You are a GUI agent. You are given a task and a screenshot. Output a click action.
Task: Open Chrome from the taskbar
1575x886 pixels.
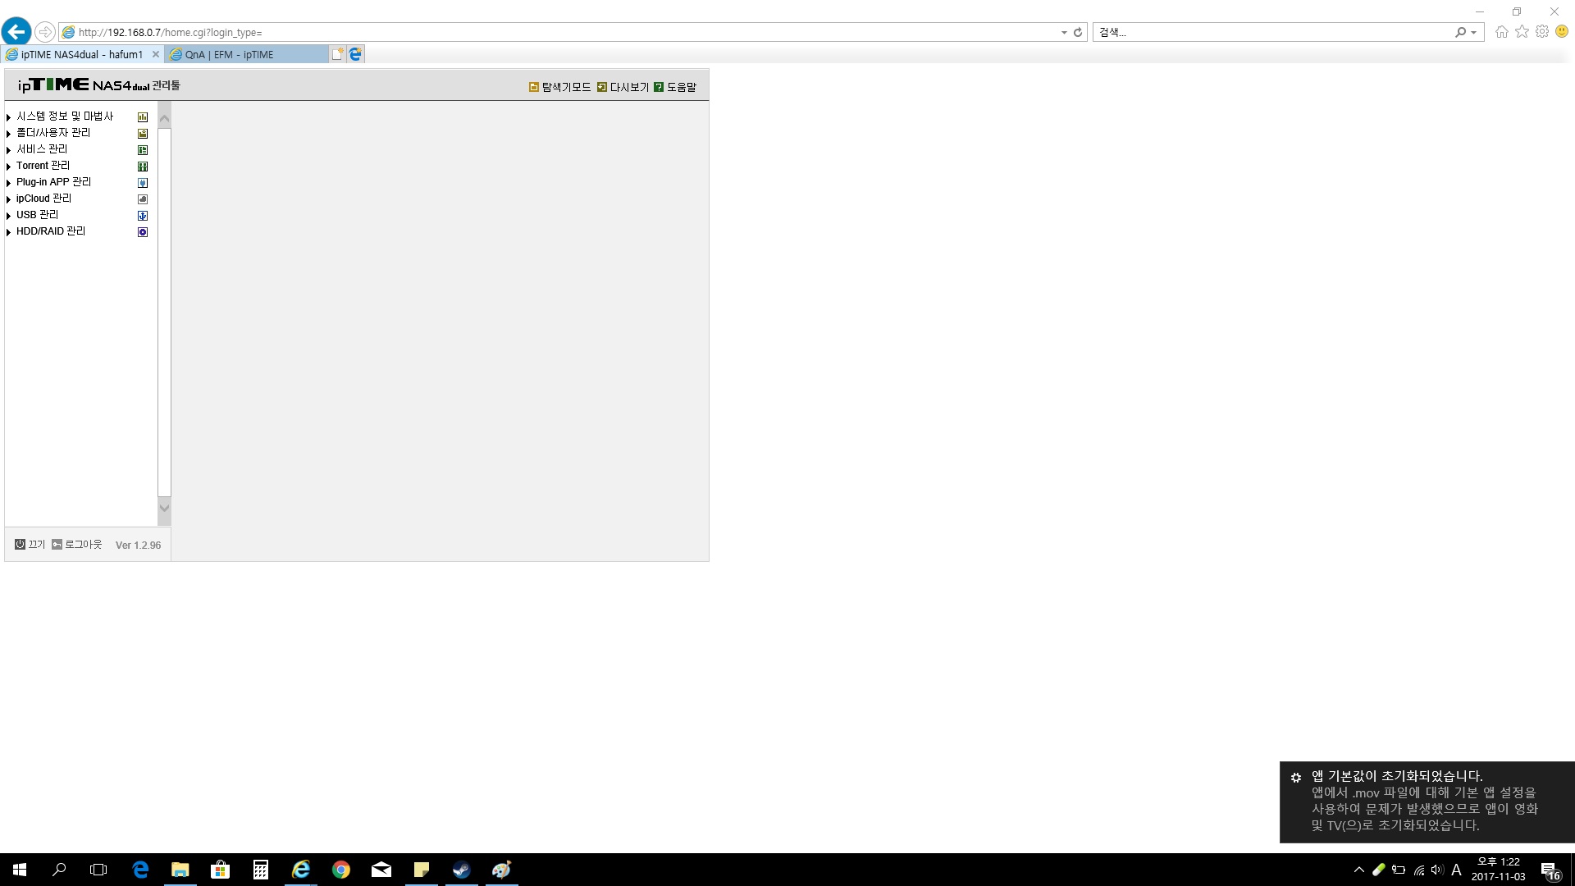pos(341,870)
